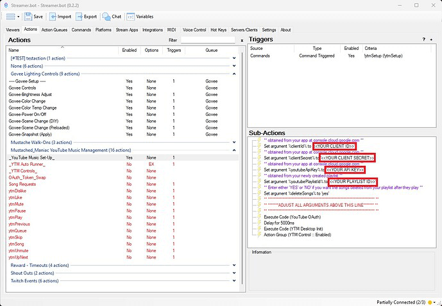442x306 pixels.
Task: Click the Export icon in toolbar
Action: [x=79, y=16]
